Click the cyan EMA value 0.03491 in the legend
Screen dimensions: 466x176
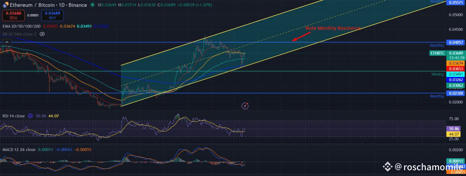84,26
